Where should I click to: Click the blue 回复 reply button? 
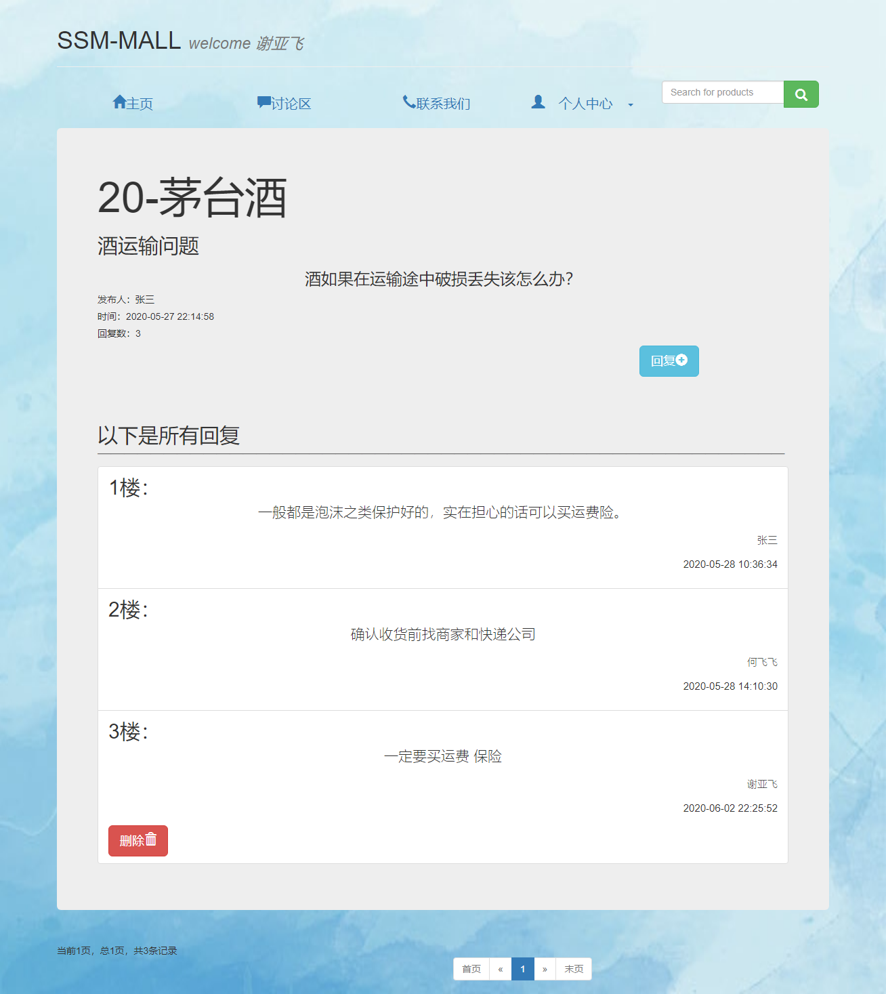pyautogui.click(x=669, y=361)
